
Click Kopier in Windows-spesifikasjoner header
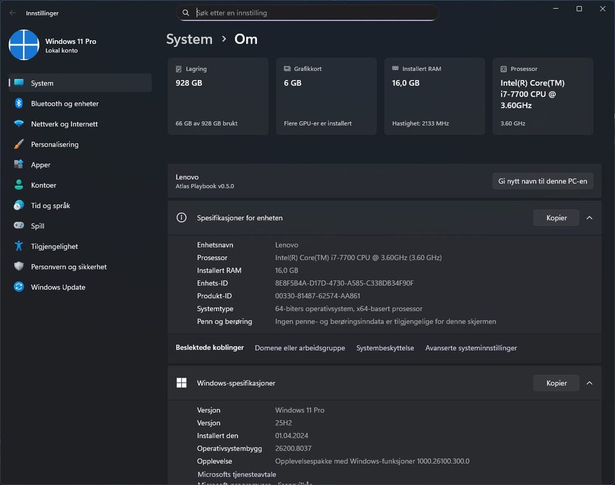tap(556, 383)
